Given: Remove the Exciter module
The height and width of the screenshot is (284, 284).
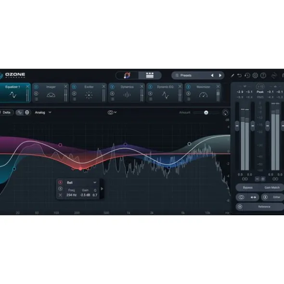Looking at the screenshot, I should pyautogui.click(x=103, y=86).
